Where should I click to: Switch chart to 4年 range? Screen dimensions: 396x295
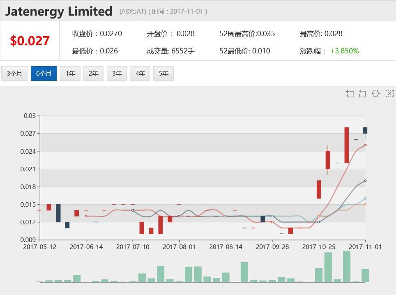click(140, 74)
